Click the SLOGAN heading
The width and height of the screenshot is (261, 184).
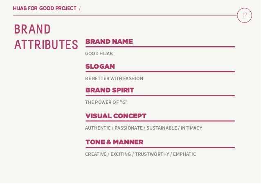pyautogui.click(x=100, y=66)
